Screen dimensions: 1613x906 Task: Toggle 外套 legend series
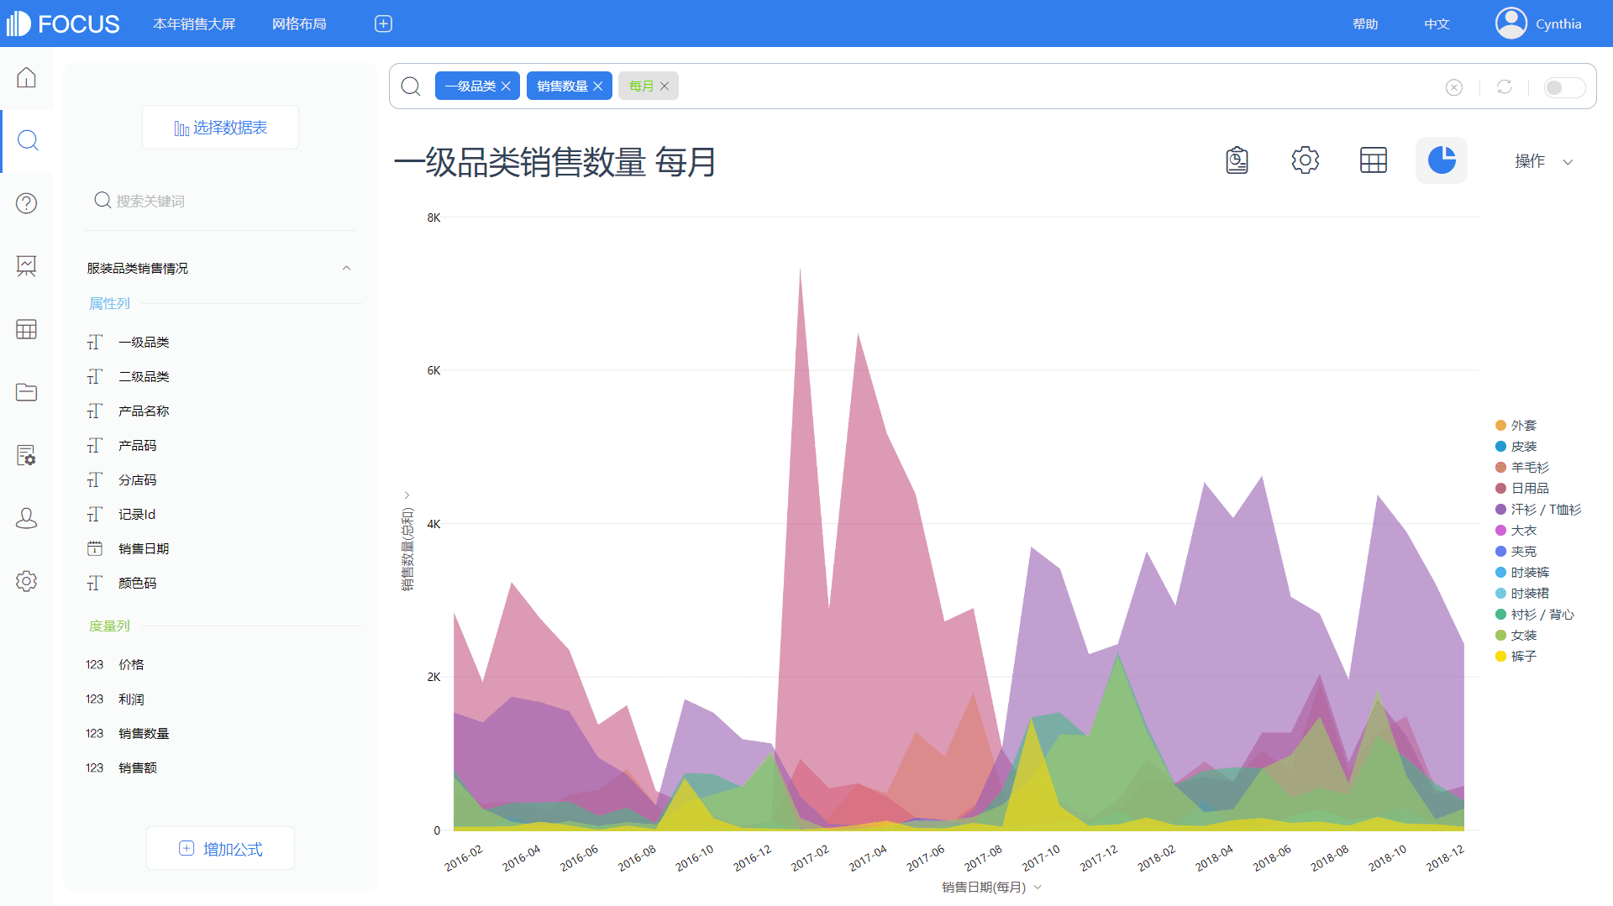1516,425
